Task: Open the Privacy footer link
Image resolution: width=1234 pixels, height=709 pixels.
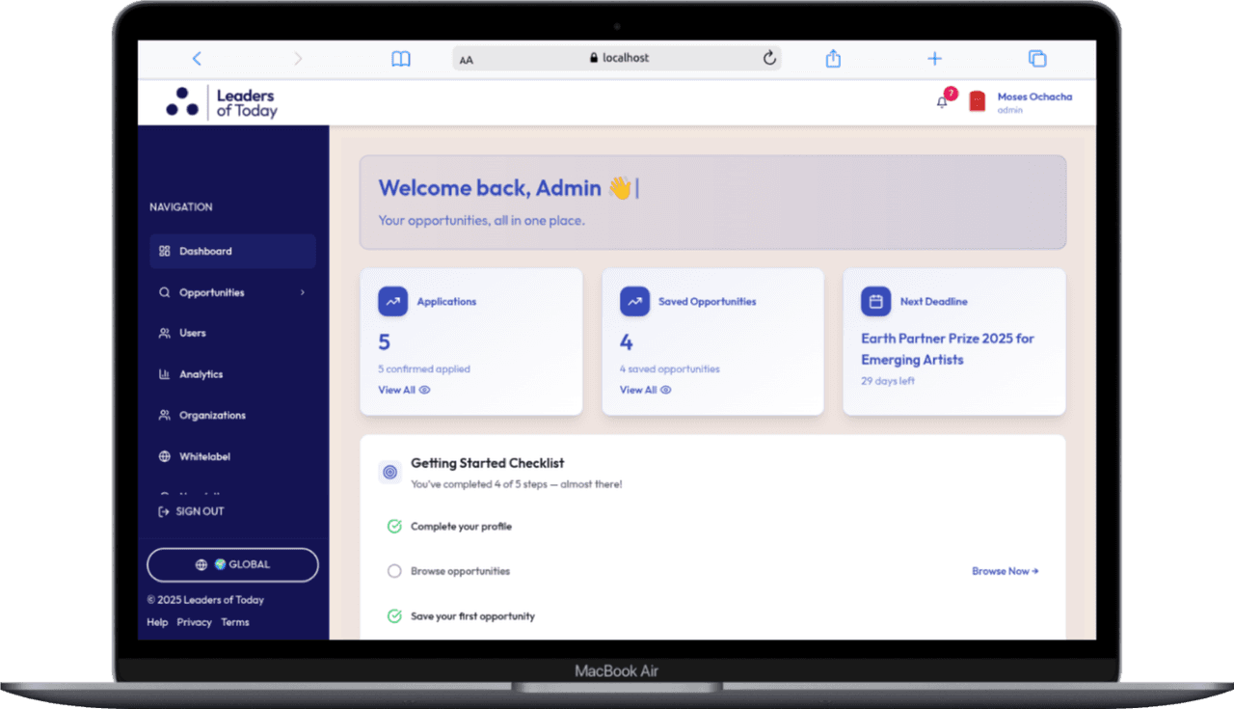Action: (x=194, y=622)
